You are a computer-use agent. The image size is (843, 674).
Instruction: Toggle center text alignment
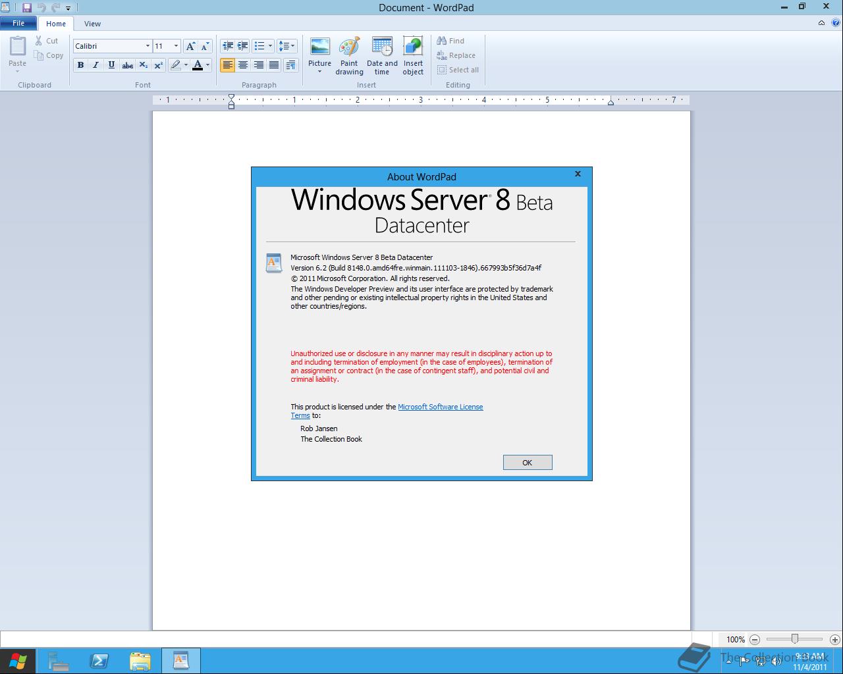click(x=243, y=65)
